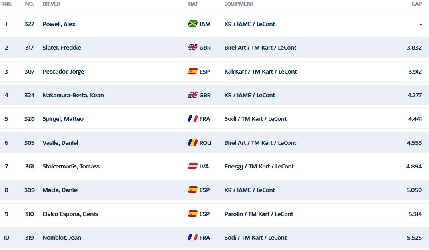Click the Latvian flag in Stolcermanis row
Viewport: 429px width, 250px height.
point(193,166)
